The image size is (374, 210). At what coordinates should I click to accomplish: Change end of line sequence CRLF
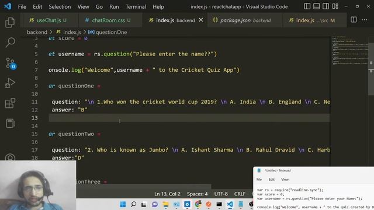tap(240, 194)
